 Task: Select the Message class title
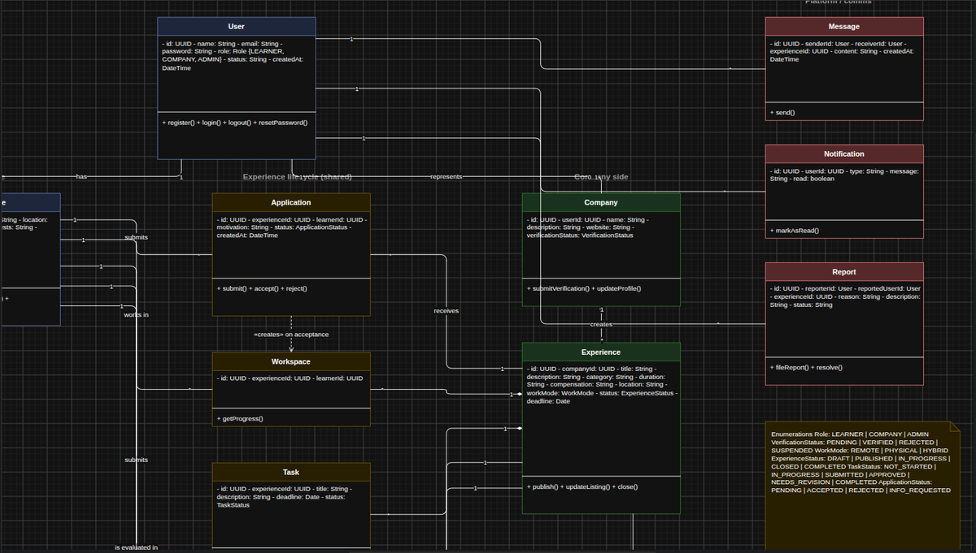tap(844, 27)
